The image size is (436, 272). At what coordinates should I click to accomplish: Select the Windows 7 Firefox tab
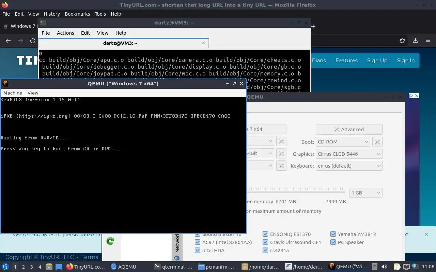pyautogui.click(x=19, y=26)
